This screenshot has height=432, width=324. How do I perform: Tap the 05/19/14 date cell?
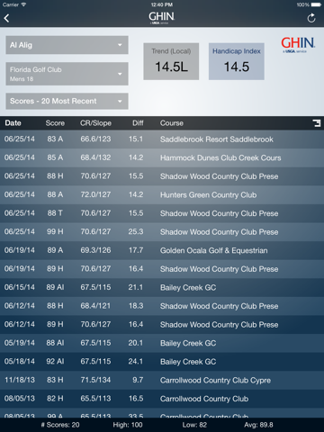(20, 343)
